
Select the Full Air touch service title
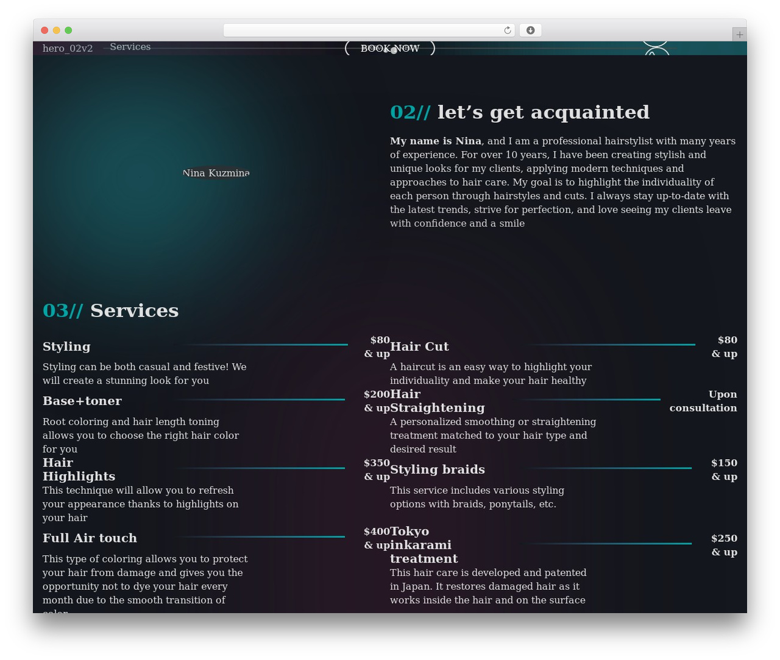(x=90, y=538)
